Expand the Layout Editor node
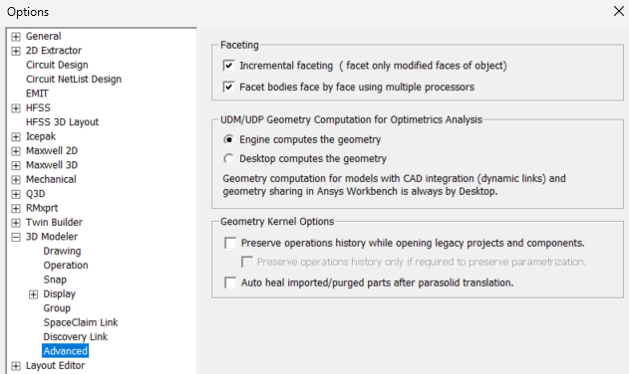The image size is (629, 374). (16, 366)
